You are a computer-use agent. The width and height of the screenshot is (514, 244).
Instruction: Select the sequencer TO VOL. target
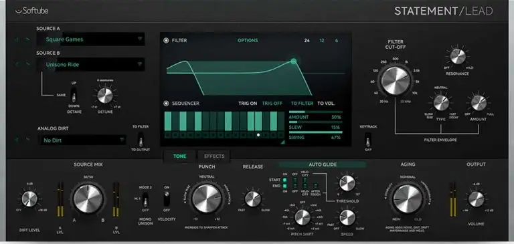click(326, 104)
